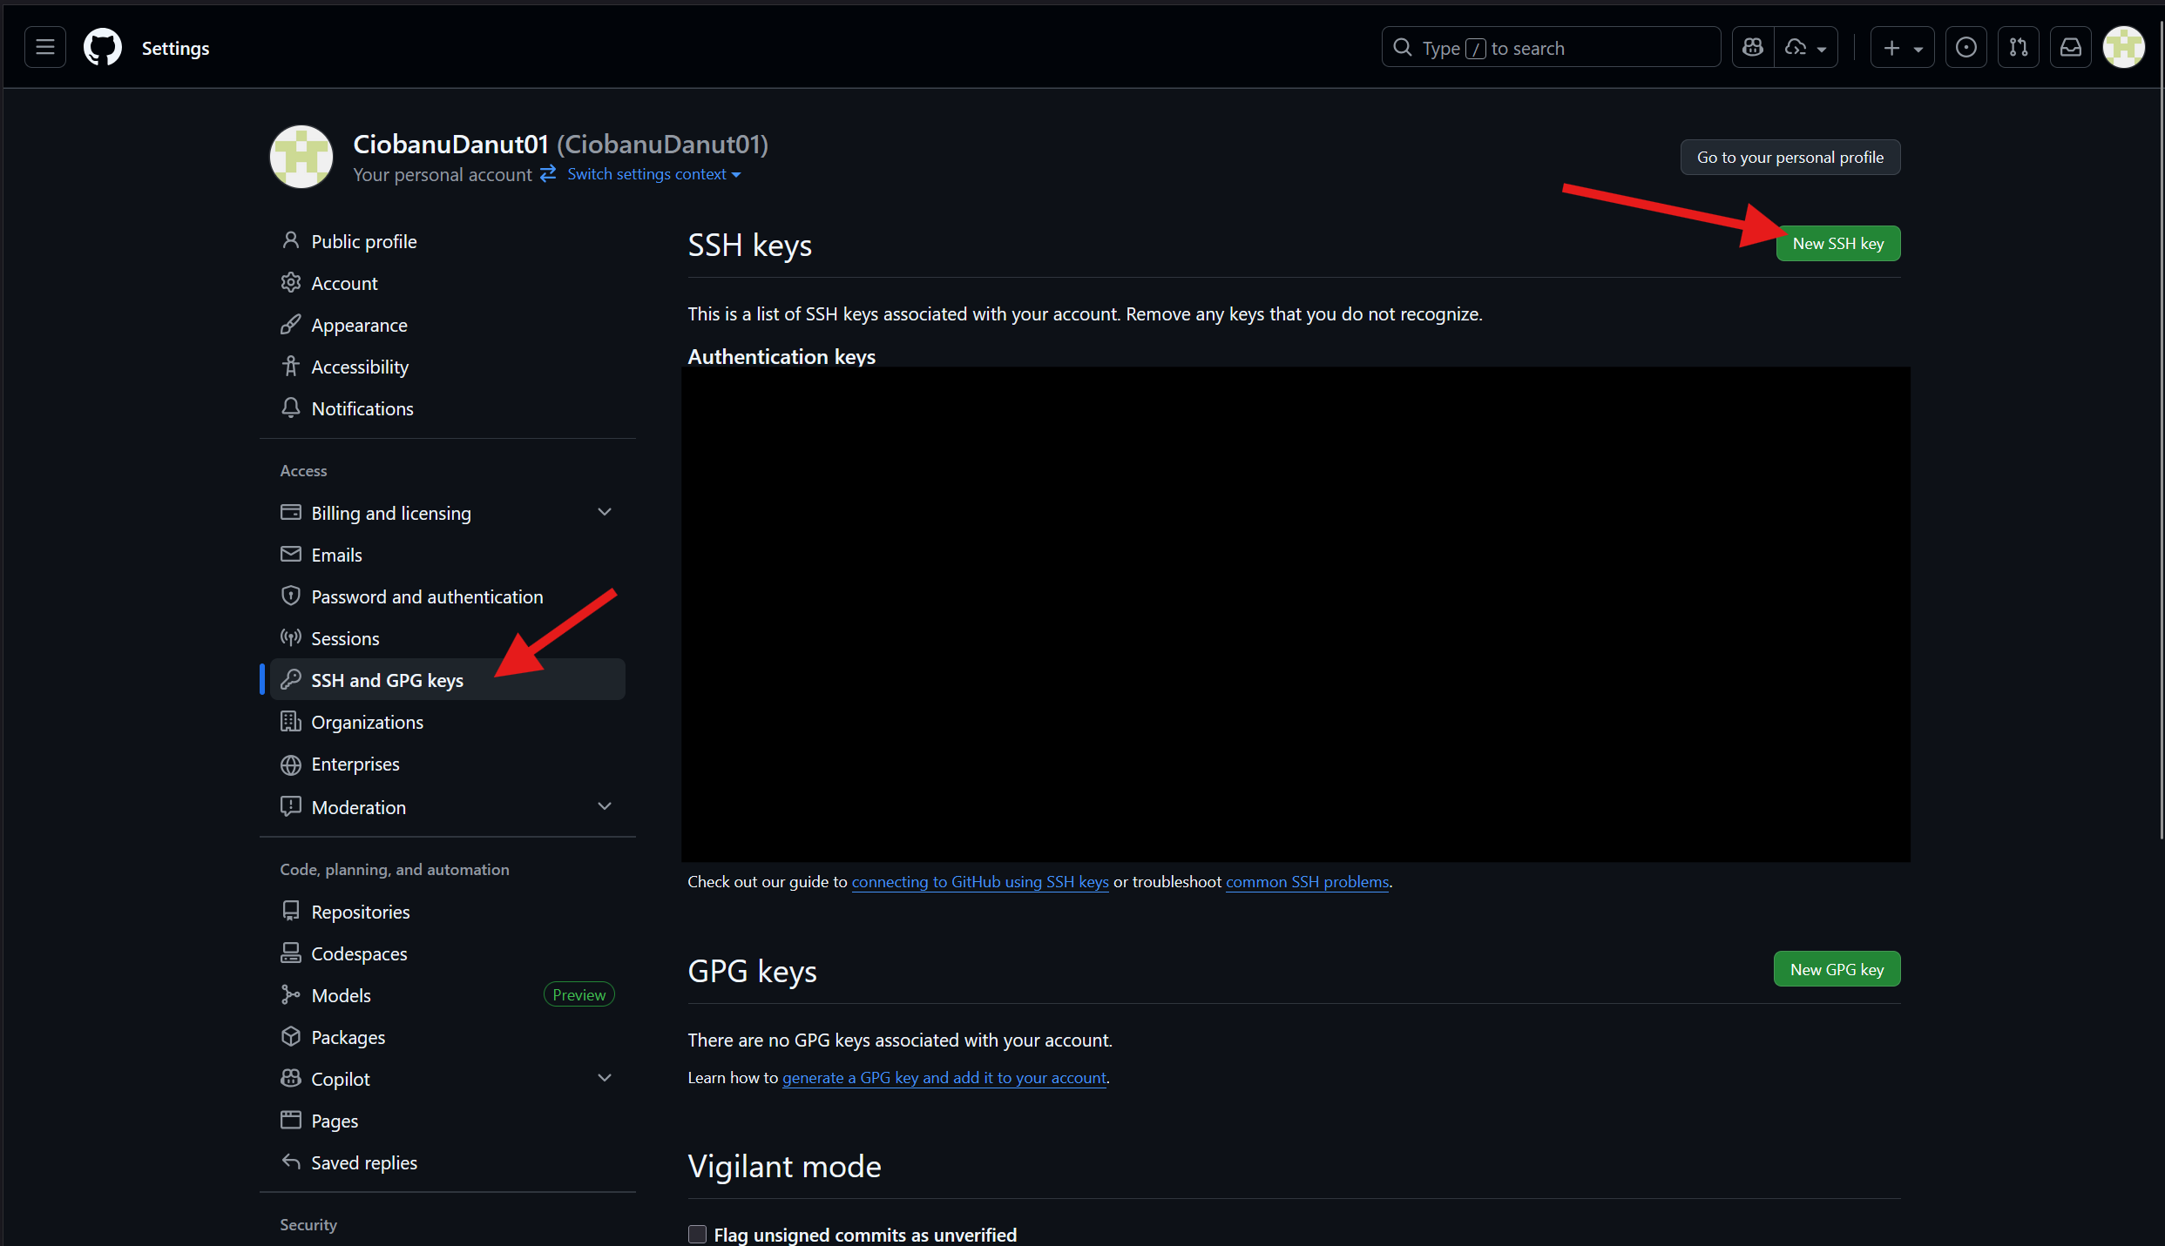Expand the Copilot settings section
The image size is (2165, 1246).
coord(605,1078)
